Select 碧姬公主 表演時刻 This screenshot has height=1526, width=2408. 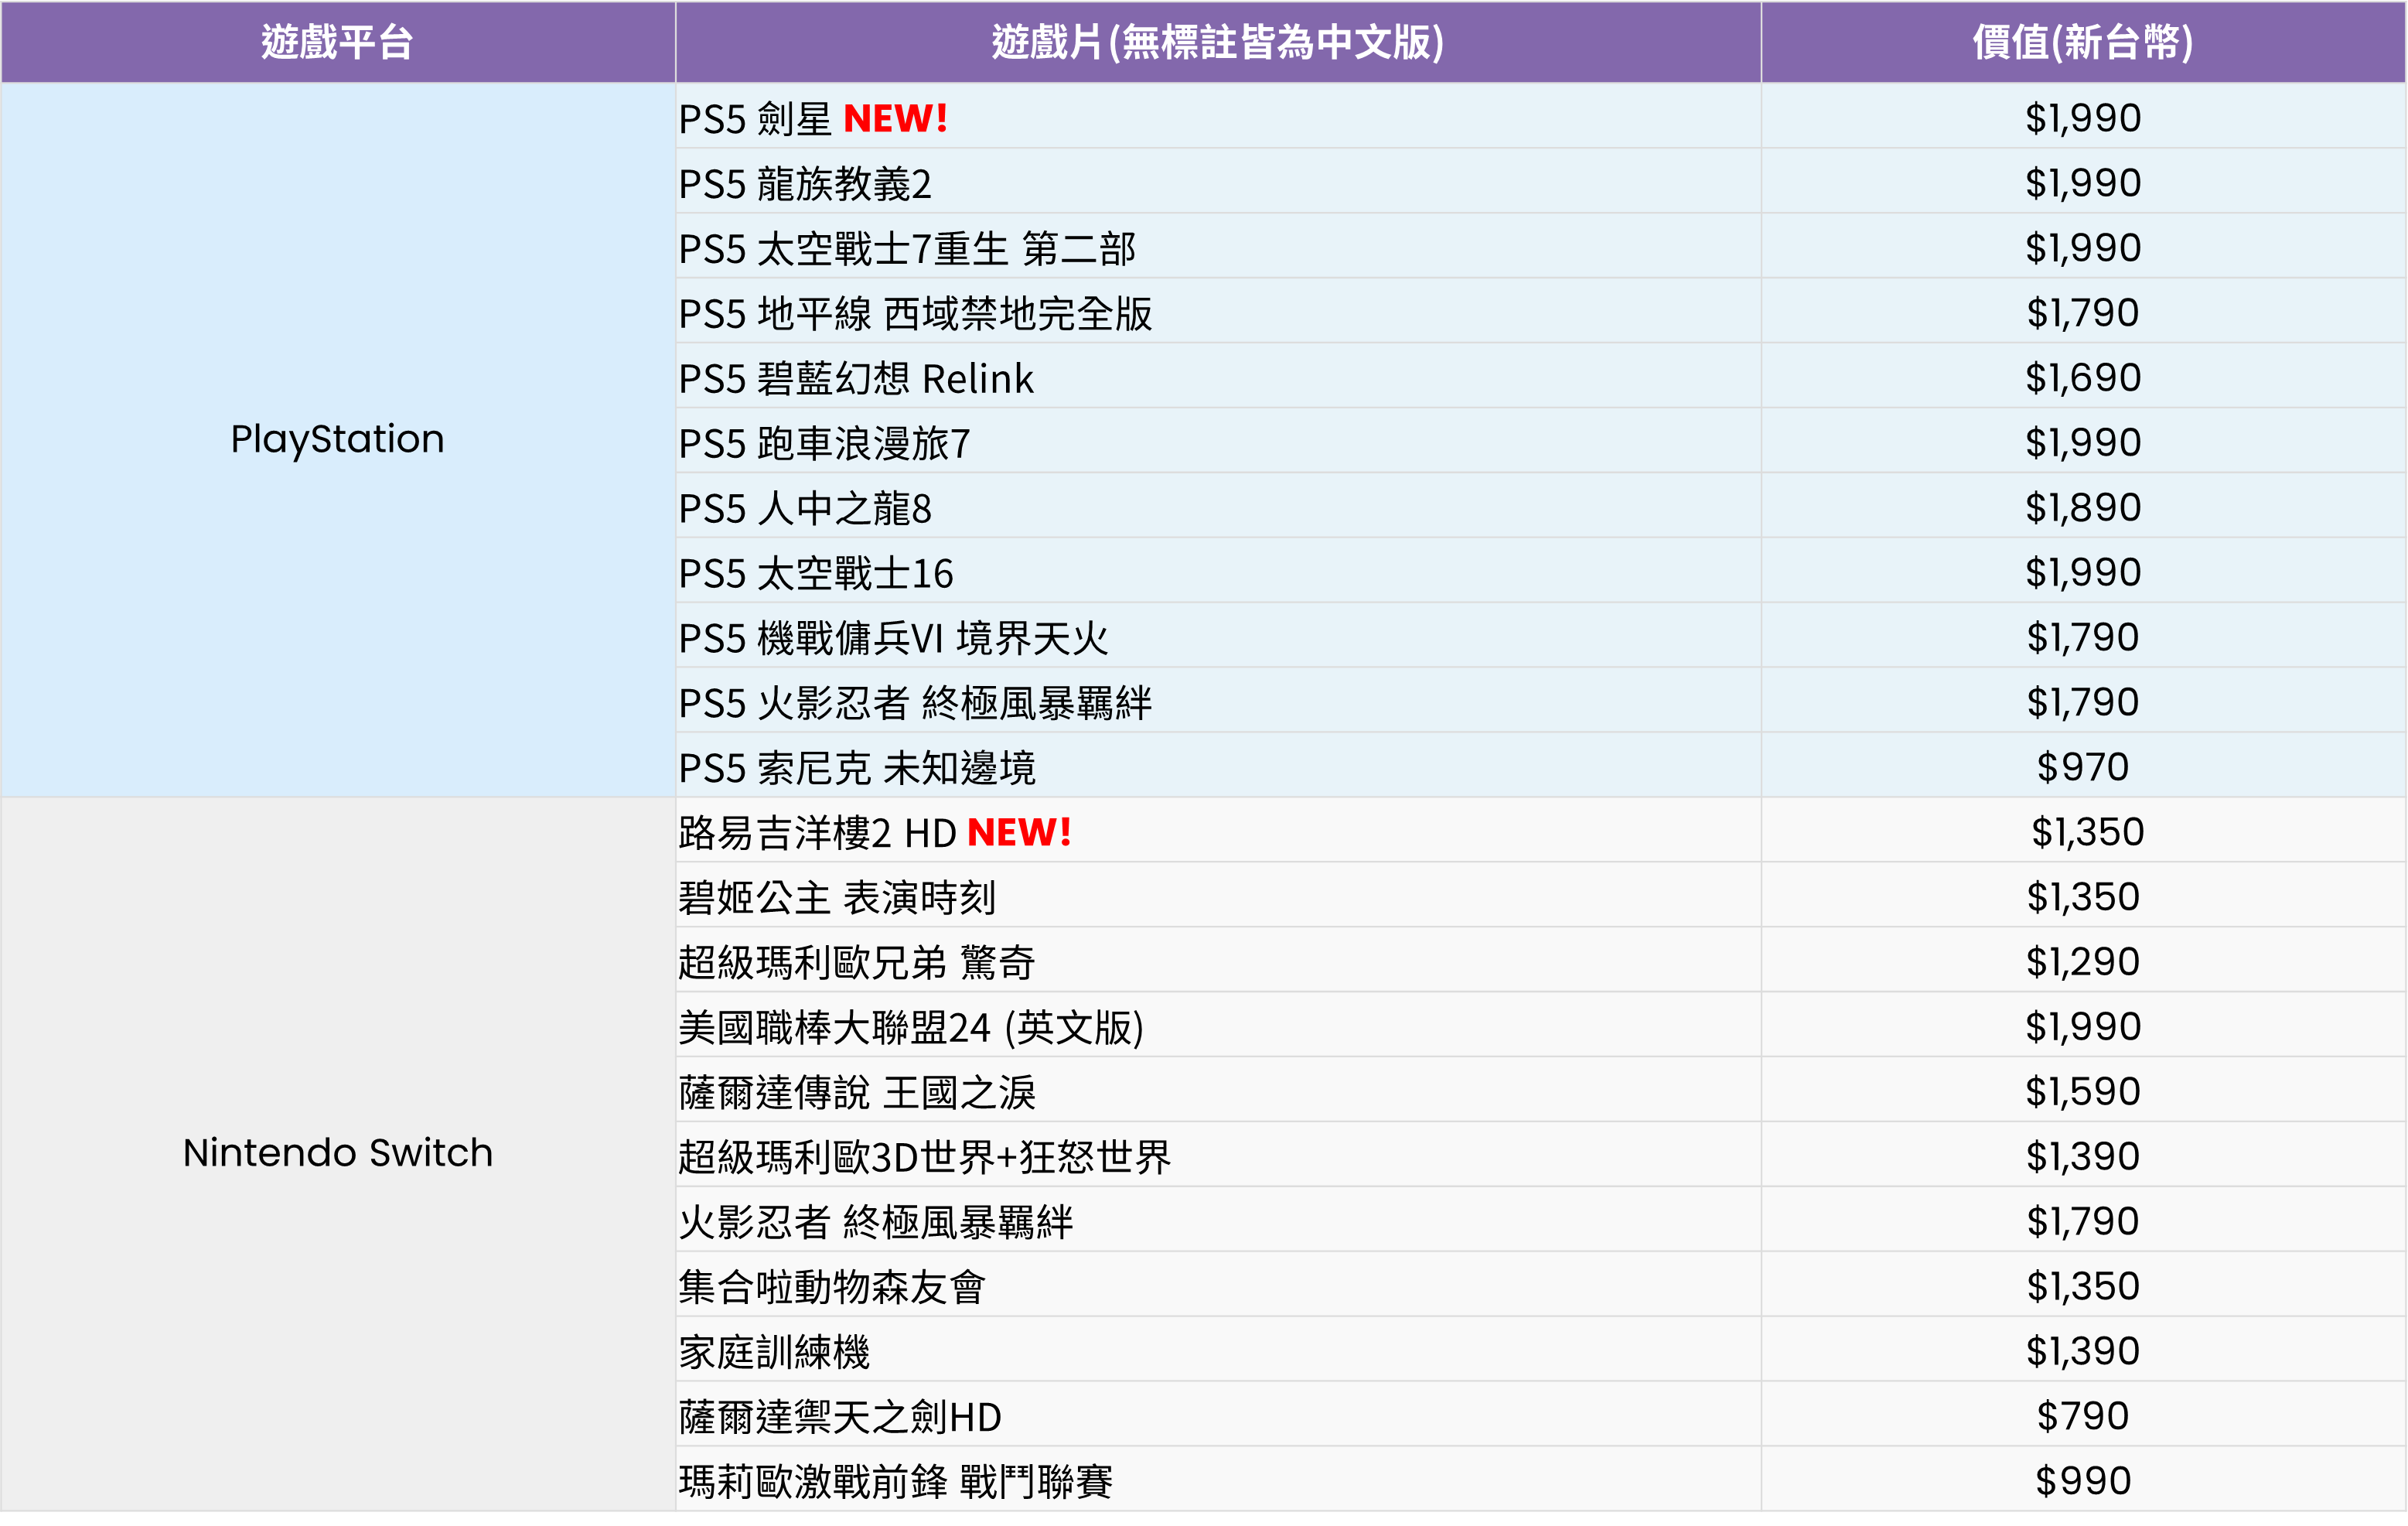point(837,898)
